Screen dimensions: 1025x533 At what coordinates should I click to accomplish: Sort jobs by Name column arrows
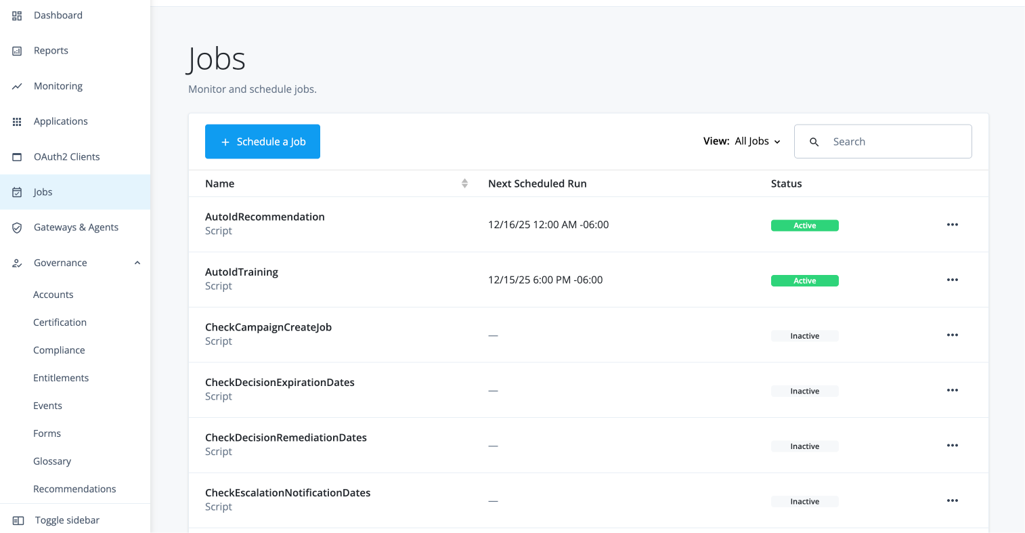464,184
